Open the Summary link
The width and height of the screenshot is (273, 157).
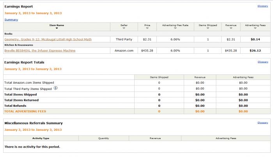(x=11, y=19)
